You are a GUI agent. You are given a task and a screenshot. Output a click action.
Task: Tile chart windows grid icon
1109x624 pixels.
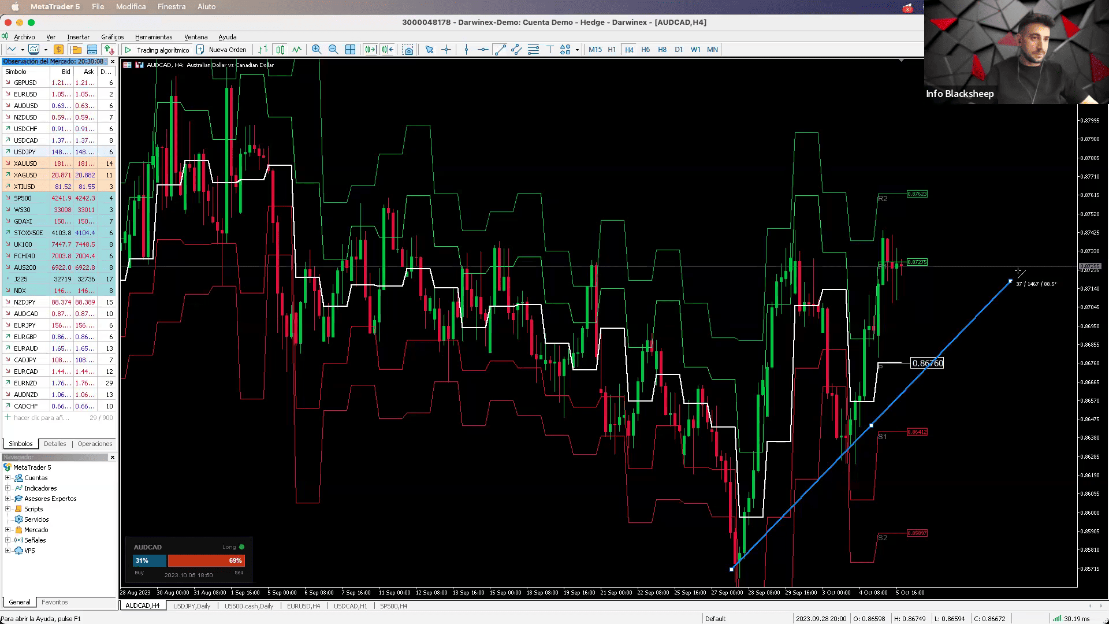click(x=350, y=50)
